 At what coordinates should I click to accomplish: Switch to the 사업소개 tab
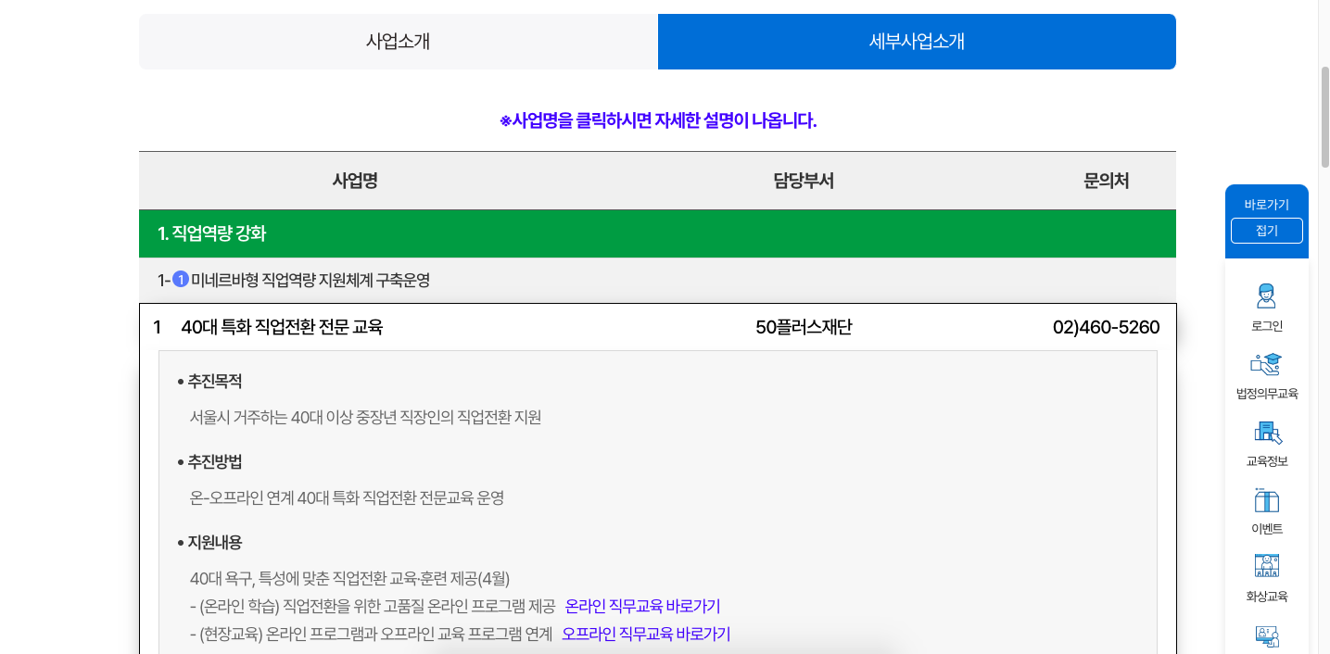398,41
